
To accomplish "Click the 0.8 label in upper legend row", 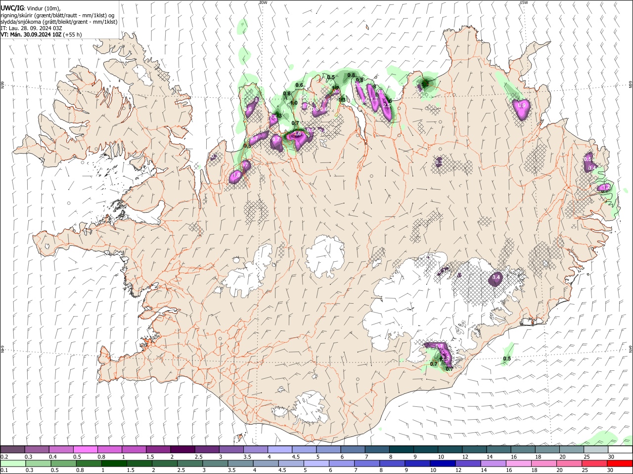I will click(101, 457).
